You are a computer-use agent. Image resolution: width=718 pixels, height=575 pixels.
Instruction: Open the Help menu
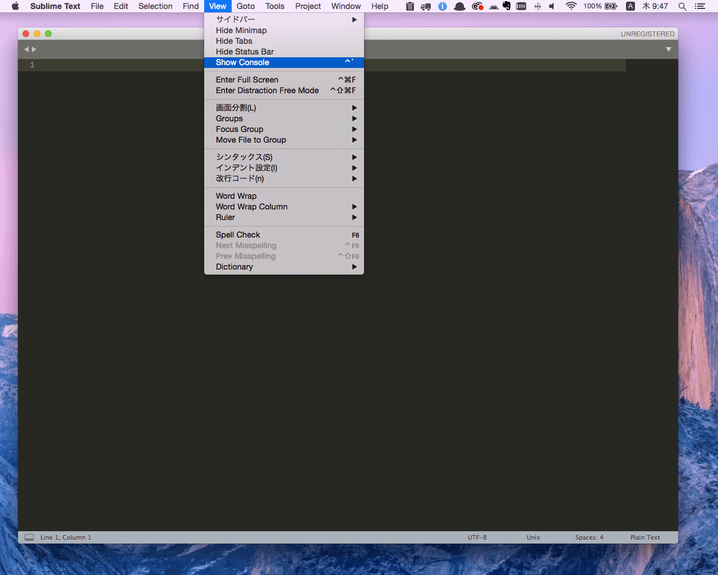(380, 6)
